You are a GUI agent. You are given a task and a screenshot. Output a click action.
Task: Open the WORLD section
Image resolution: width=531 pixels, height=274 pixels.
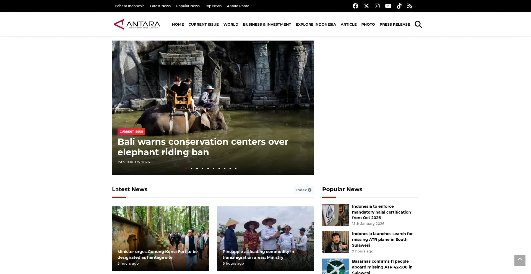point(231,24)
